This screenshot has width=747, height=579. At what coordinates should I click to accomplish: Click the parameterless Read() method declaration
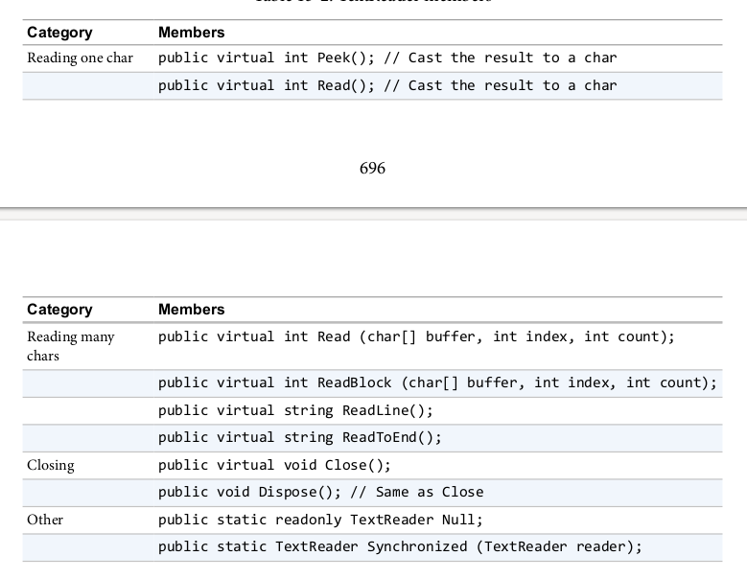pos(386,86)
